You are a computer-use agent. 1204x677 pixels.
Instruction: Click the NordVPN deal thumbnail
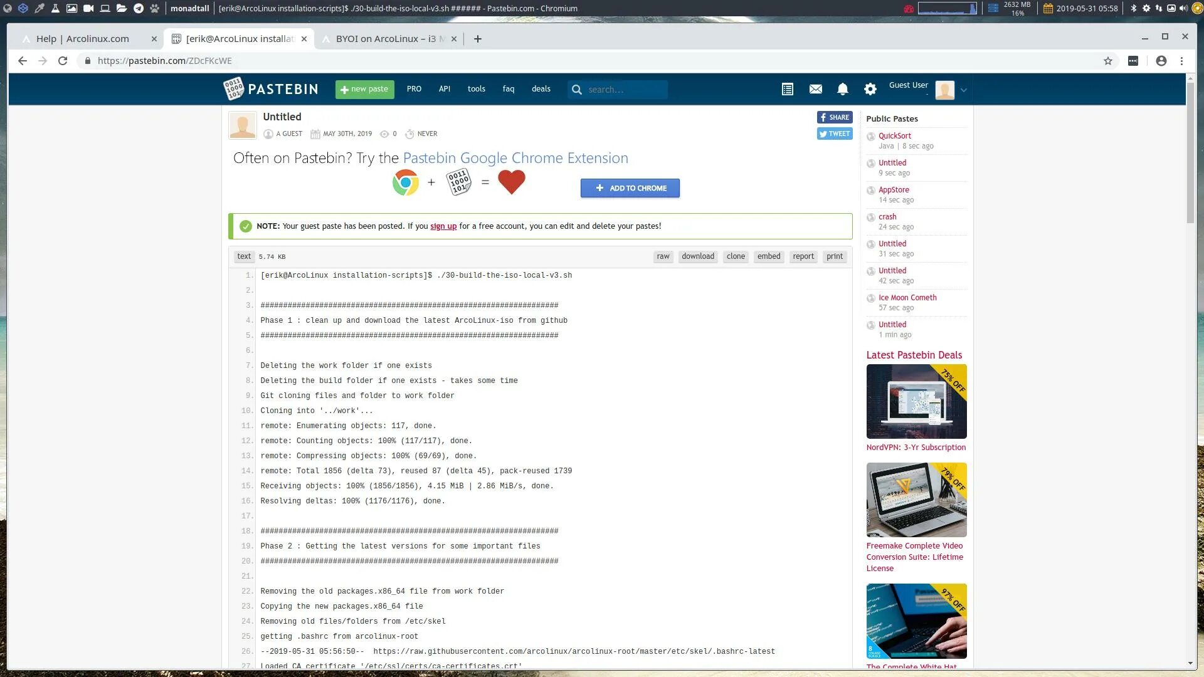(x=916, y=401)
